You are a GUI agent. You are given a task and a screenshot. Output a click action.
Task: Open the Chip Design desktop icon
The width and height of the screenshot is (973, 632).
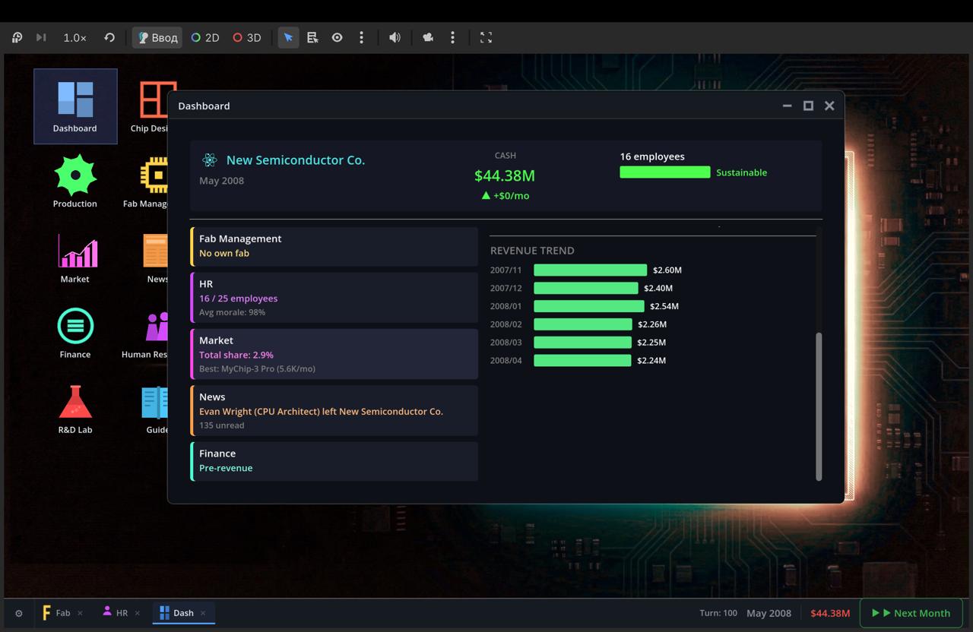[152, 106]
